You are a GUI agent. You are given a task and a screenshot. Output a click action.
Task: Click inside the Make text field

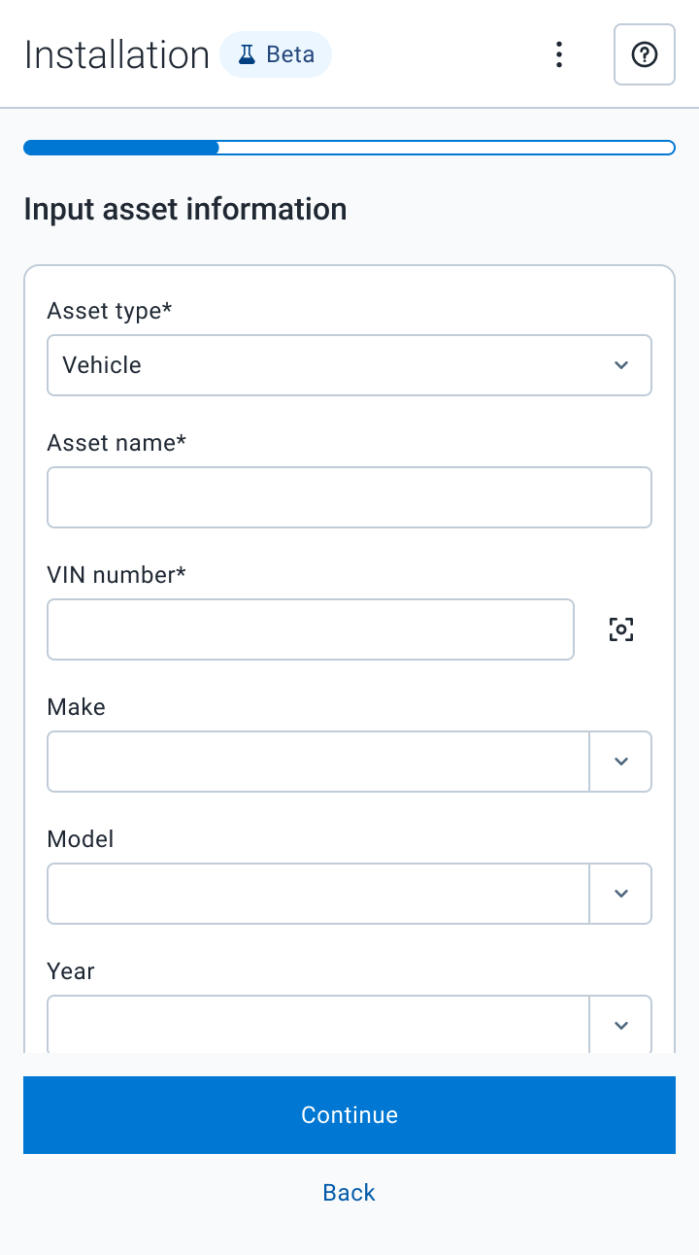coord(318,762)
